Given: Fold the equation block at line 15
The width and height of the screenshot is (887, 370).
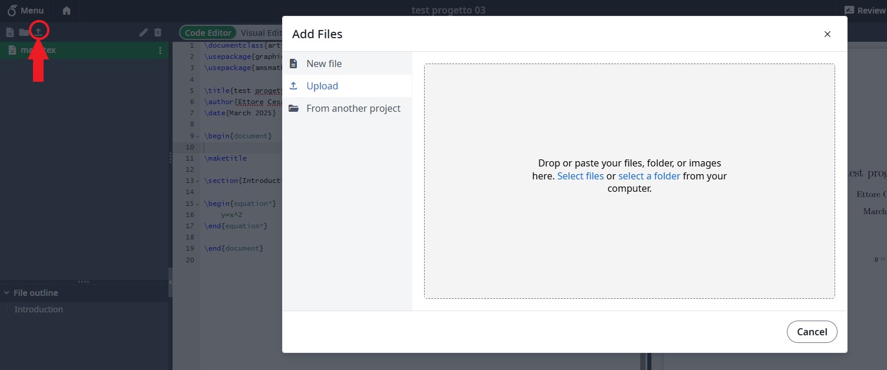Looking at the screenshot, I should 198,204.
